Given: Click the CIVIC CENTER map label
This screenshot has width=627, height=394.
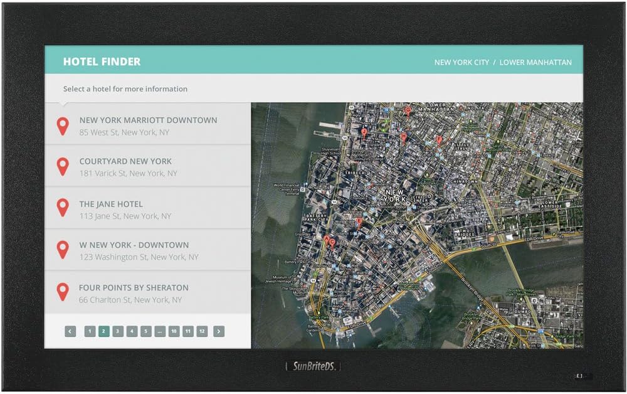Looking at the screenshot, I should click(418, 198).
